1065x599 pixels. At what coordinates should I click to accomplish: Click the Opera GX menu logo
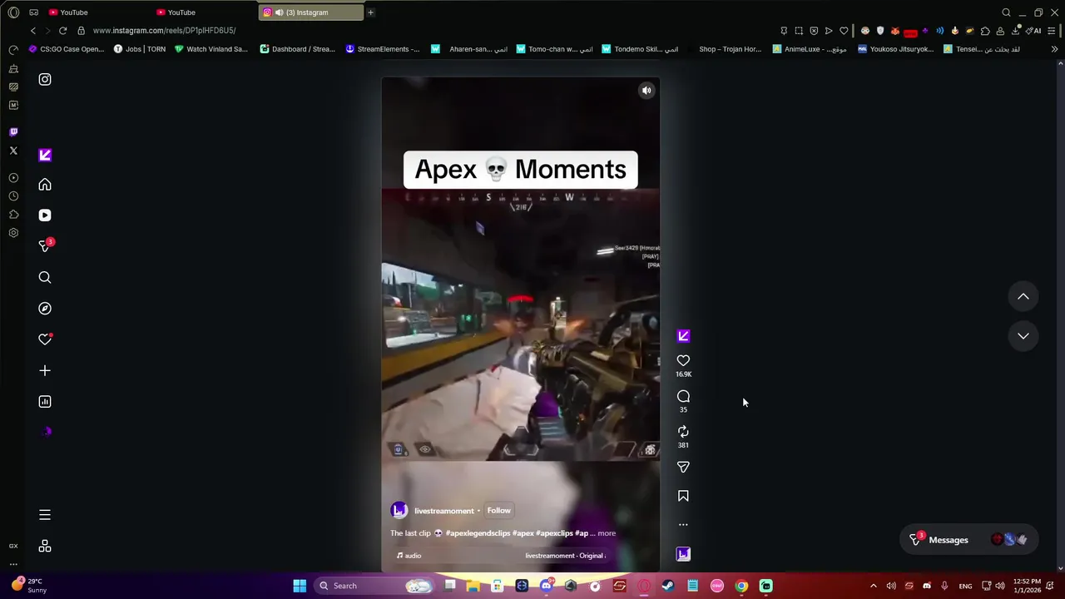13,12
